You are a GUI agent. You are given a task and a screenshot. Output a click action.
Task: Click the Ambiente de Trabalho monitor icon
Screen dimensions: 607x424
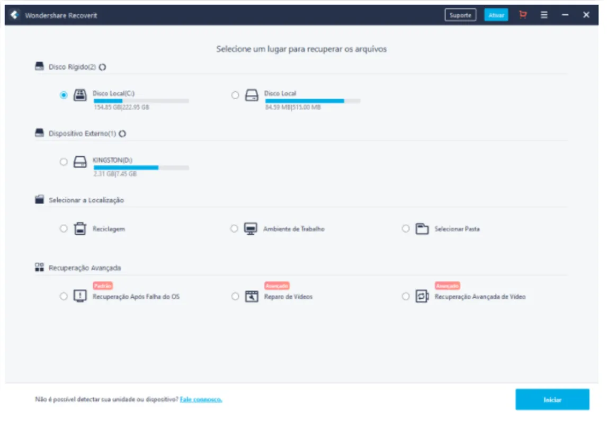(x=251, y=228)
